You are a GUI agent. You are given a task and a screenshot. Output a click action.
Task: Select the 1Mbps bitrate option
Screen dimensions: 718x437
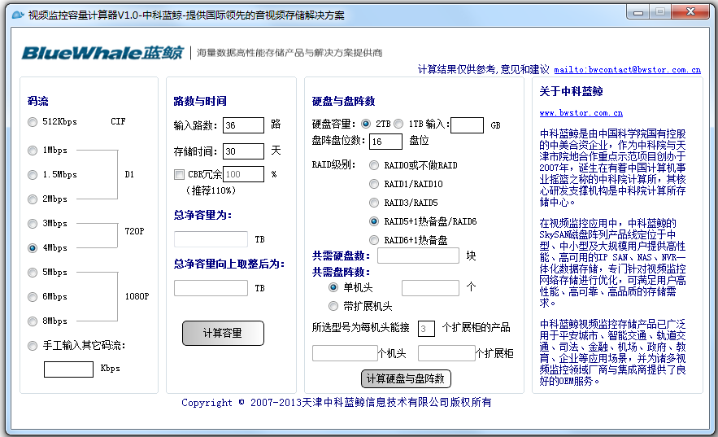[33, 151]
